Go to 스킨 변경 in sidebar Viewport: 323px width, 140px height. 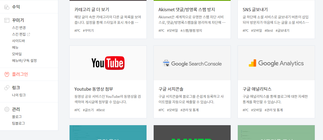19,27
